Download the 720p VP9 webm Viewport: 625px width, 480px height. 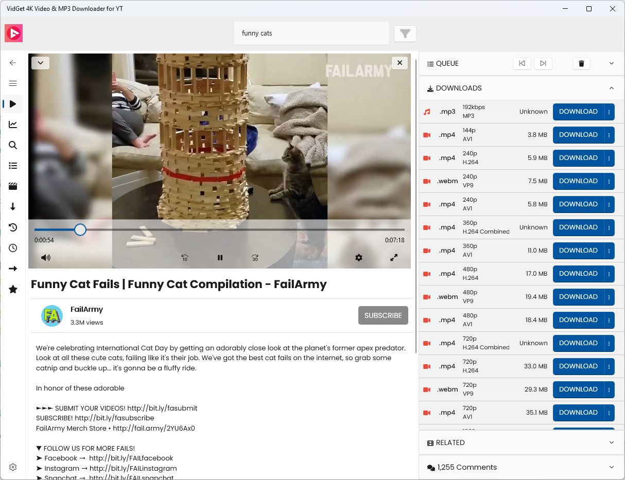click(x=578, y=389)
